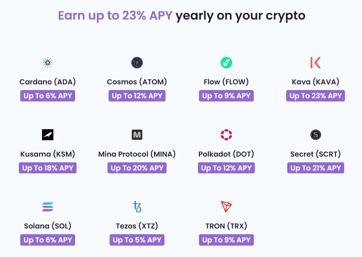Image resolution: width=362 pixels, height=257 pixels.
Task: Select the TRON (TRX) text label
Action: click(226, 226)
